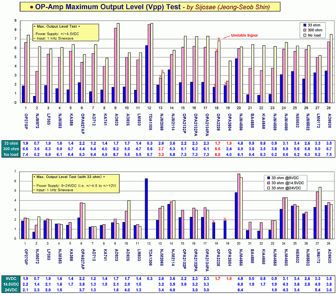Image resolution: width=336 pixels, height=294 pixels.
Task: Click NJM4556 label under the top chart
Action: click(x=240, y=122)
